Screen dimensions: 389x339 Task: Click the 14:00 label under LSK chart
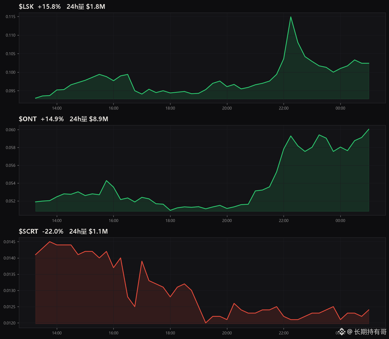[x=57, y=108]
